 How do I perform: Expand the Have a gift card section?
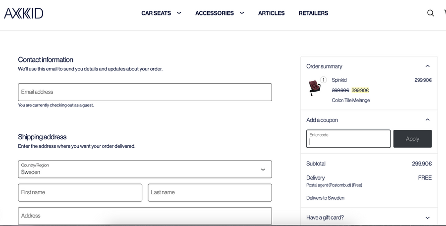click(427, 218)
